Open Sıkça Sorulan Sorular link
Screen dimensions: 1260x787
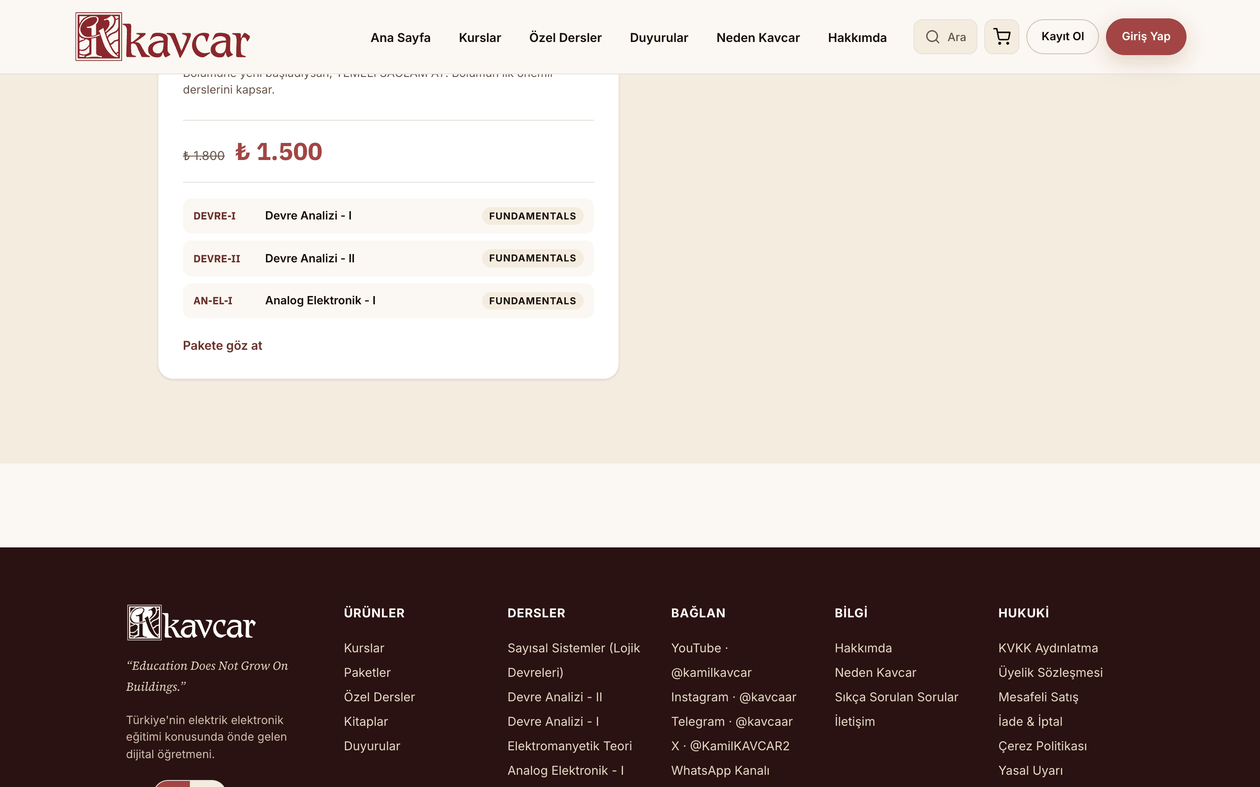(x=896, y=697)
